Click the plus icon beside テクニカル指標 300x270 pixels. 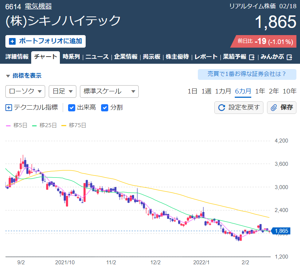[9, 107]
